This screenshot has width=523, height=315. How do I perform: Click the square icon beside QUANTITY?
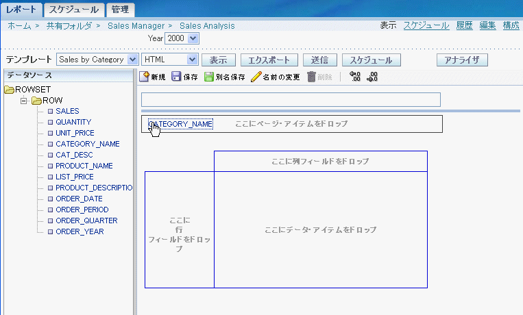(x=50, y=123)
